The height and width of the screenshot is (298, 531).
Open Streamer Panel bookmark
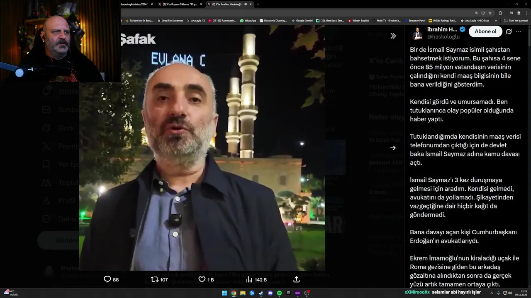click(414, 20)
